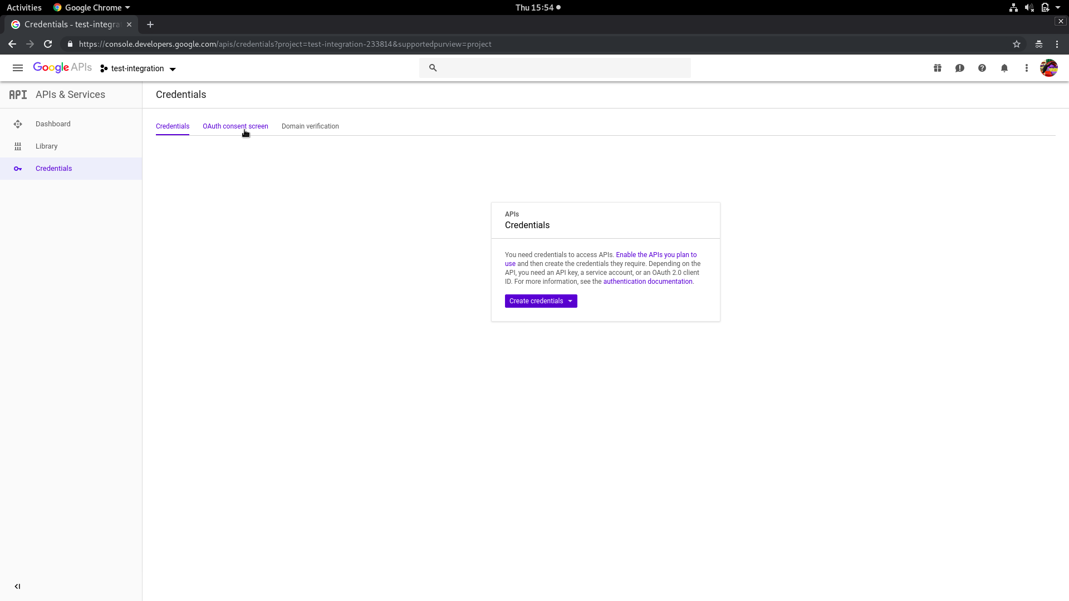Switch to Domain verification tab
Viewport: 1069px width, 601px height.
pos(310,126)
